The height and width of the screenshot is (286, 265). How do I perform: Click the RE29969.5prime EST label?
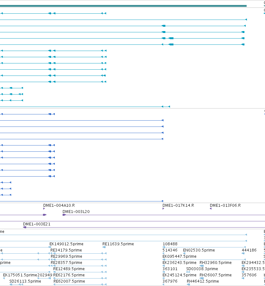click(x=66, y=256)
